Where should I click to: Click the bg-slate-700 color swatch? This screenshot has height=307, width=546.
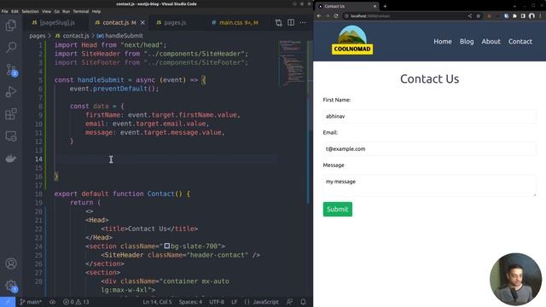click(167, 246)
